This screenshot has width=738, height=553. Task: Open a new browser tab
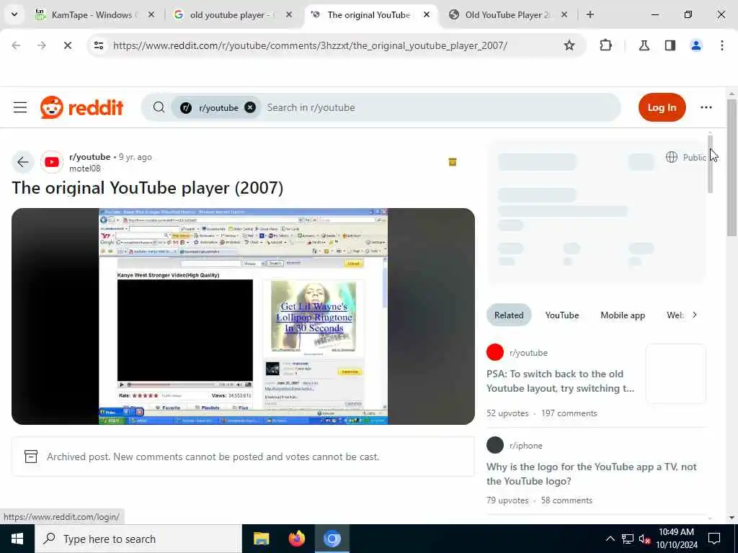[590, 15]
